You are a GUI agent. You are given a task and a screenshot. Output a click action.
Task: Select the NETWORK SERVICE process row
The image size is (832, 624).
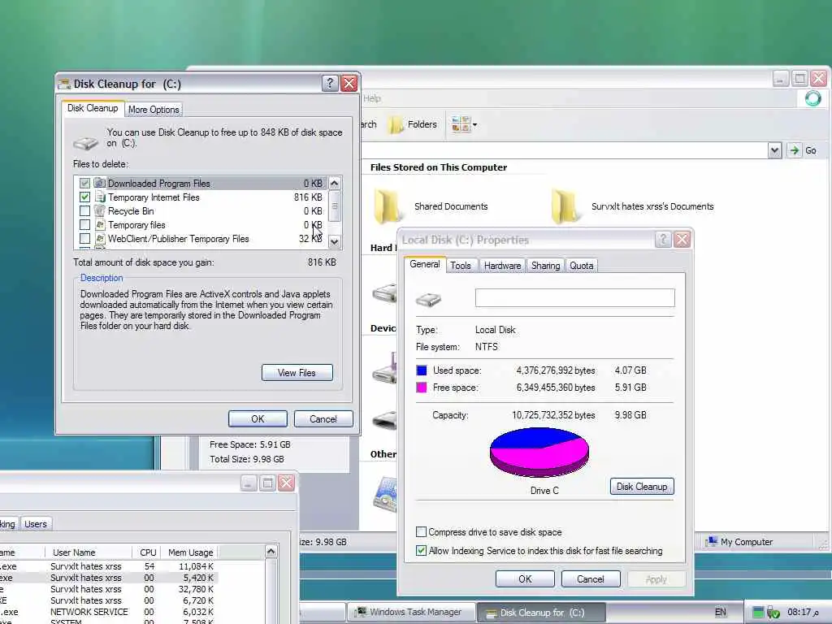[x=109, y=612]
